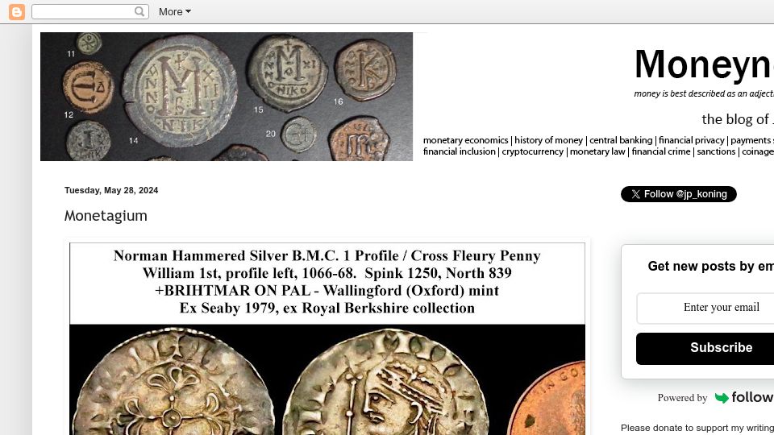
Task: Click the orange Blogger logo icon
Action: (x=17, y=12)
